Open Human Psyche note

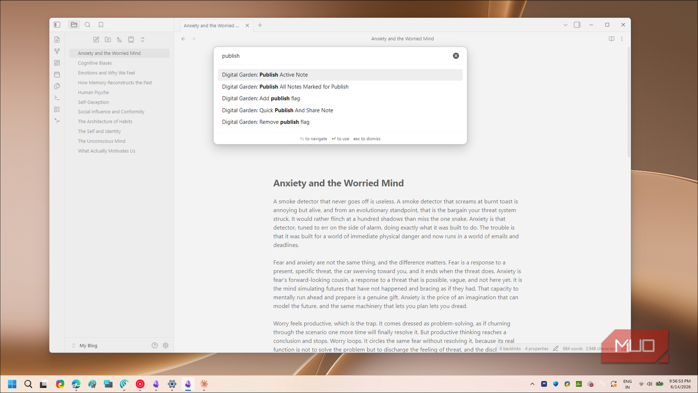click(x=119, y=92)
